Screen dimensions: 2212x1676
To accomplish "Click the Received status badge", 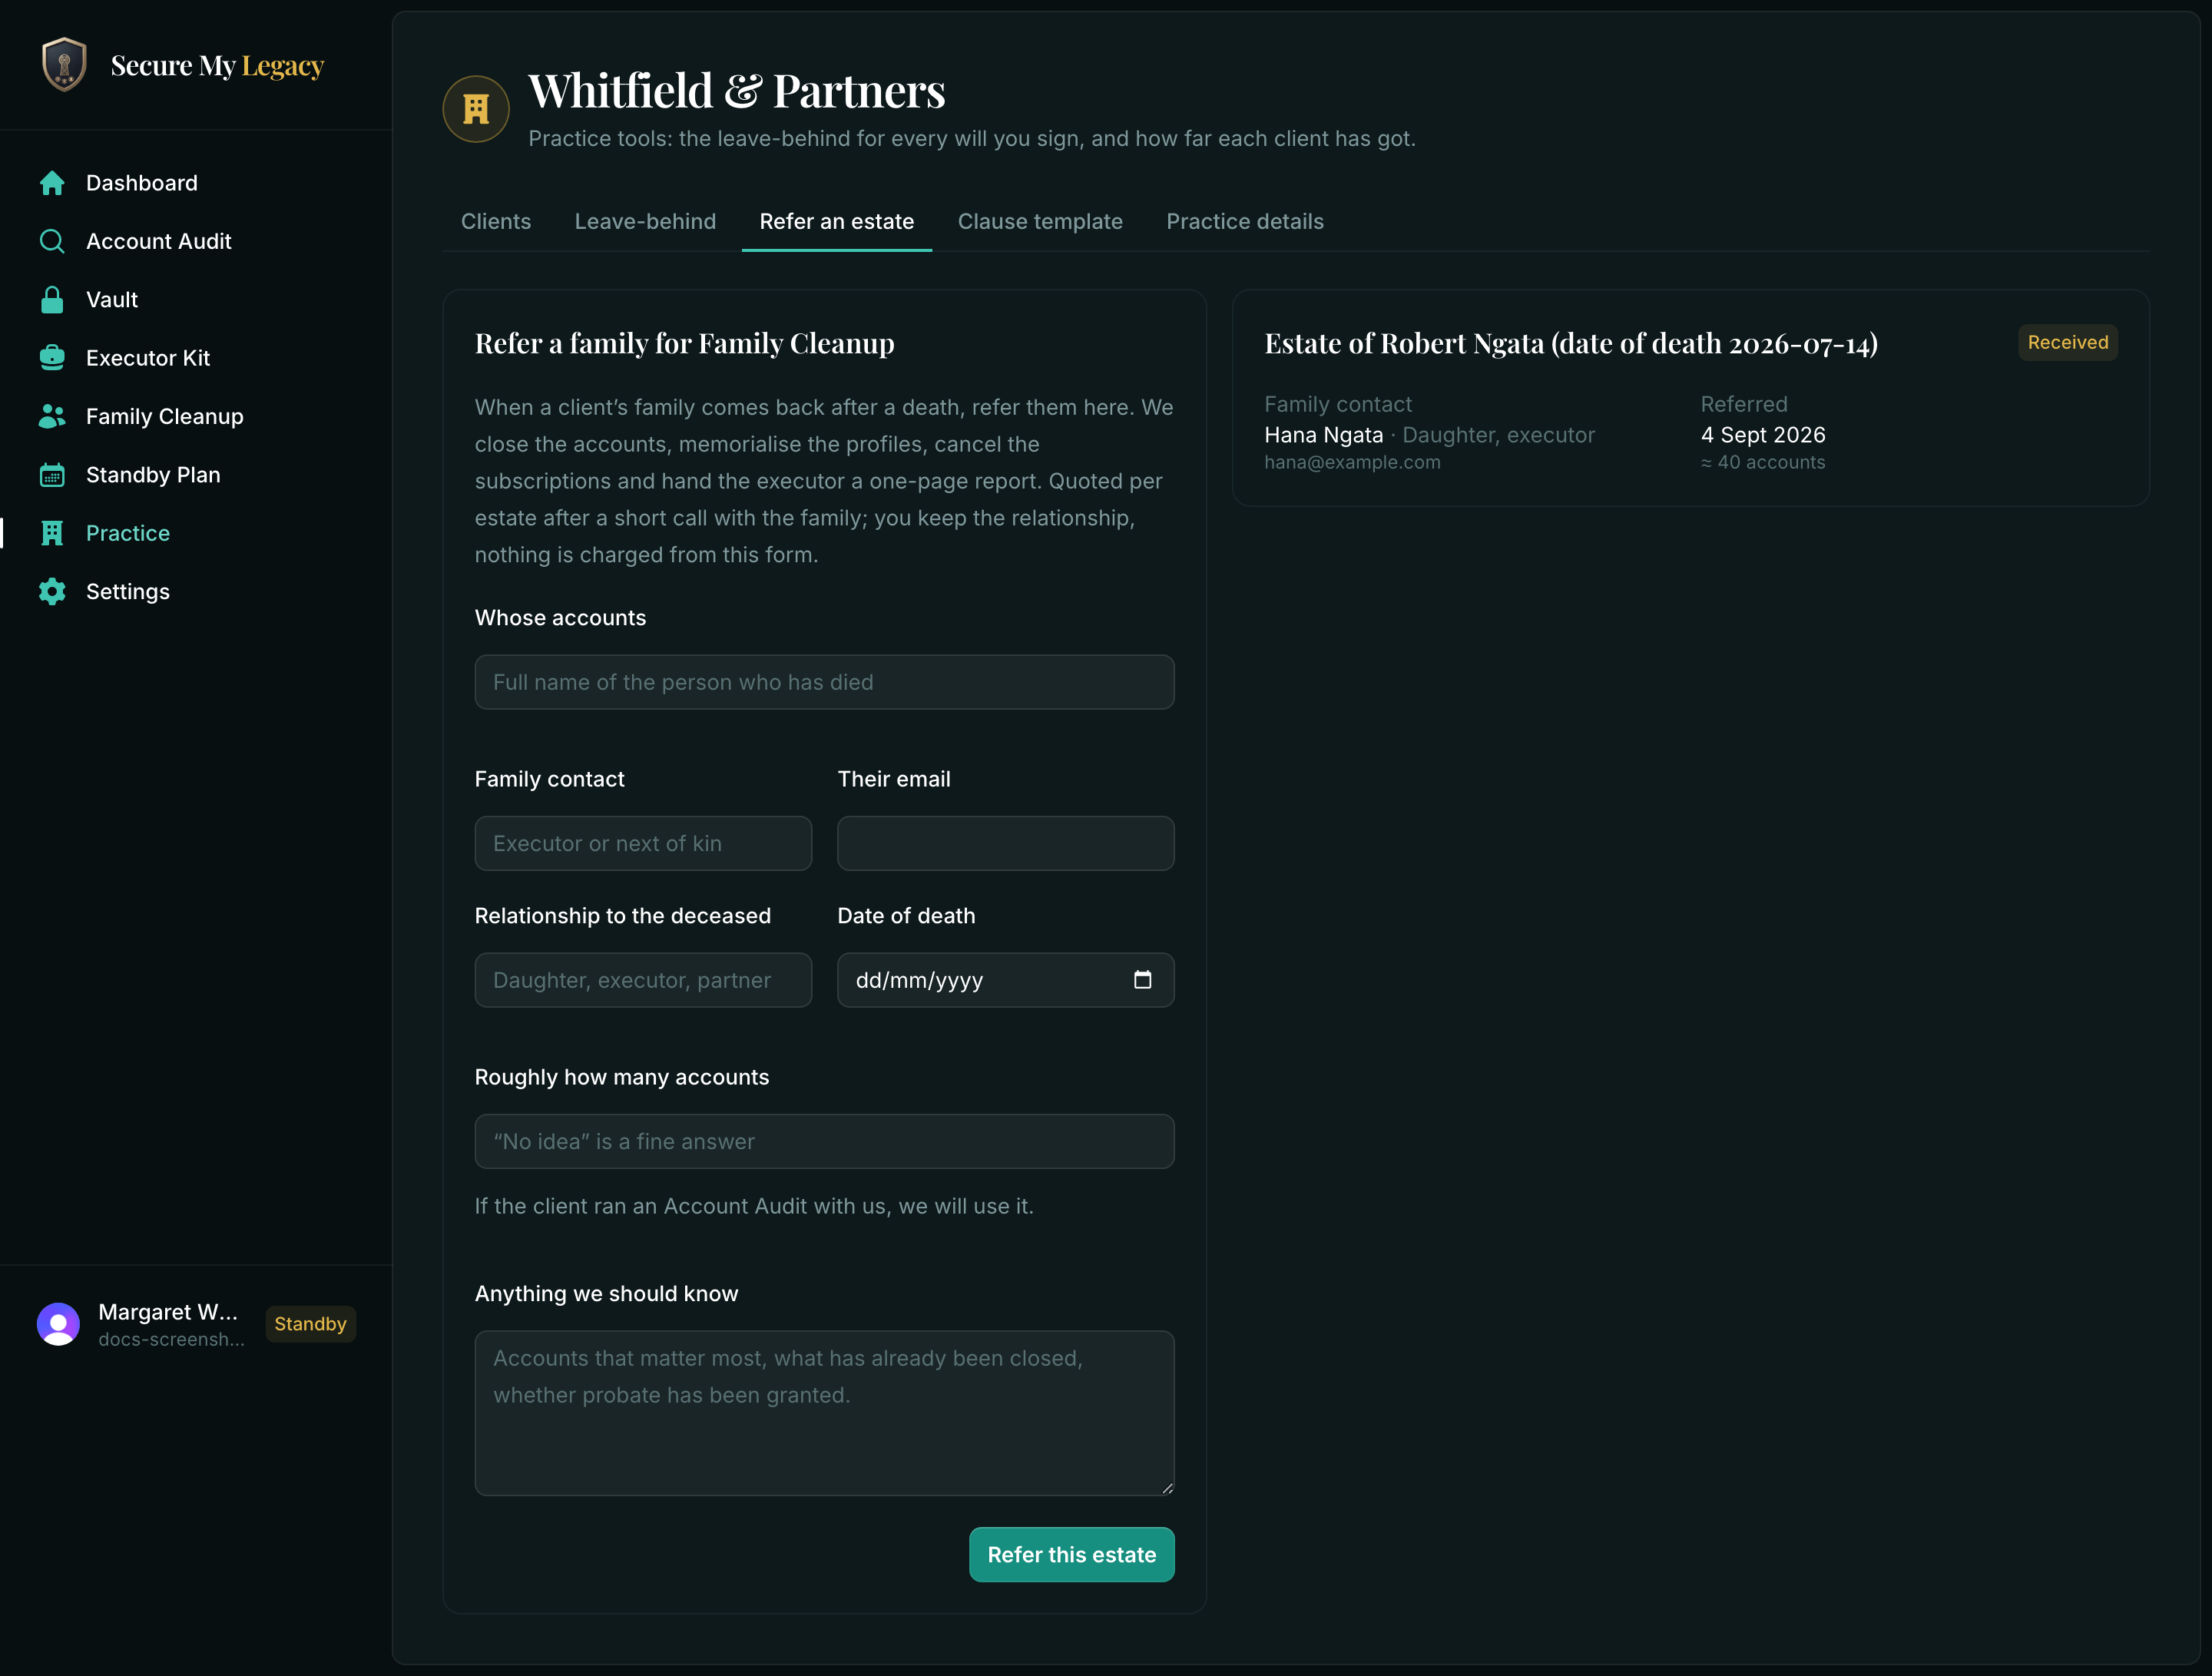I will (2067, 342).
